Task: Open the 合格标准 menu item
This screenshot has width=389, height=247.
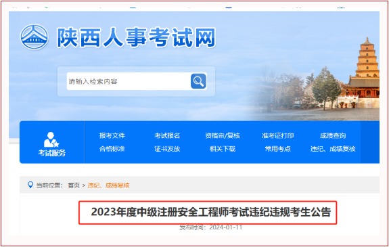Action: pos(112,149)
